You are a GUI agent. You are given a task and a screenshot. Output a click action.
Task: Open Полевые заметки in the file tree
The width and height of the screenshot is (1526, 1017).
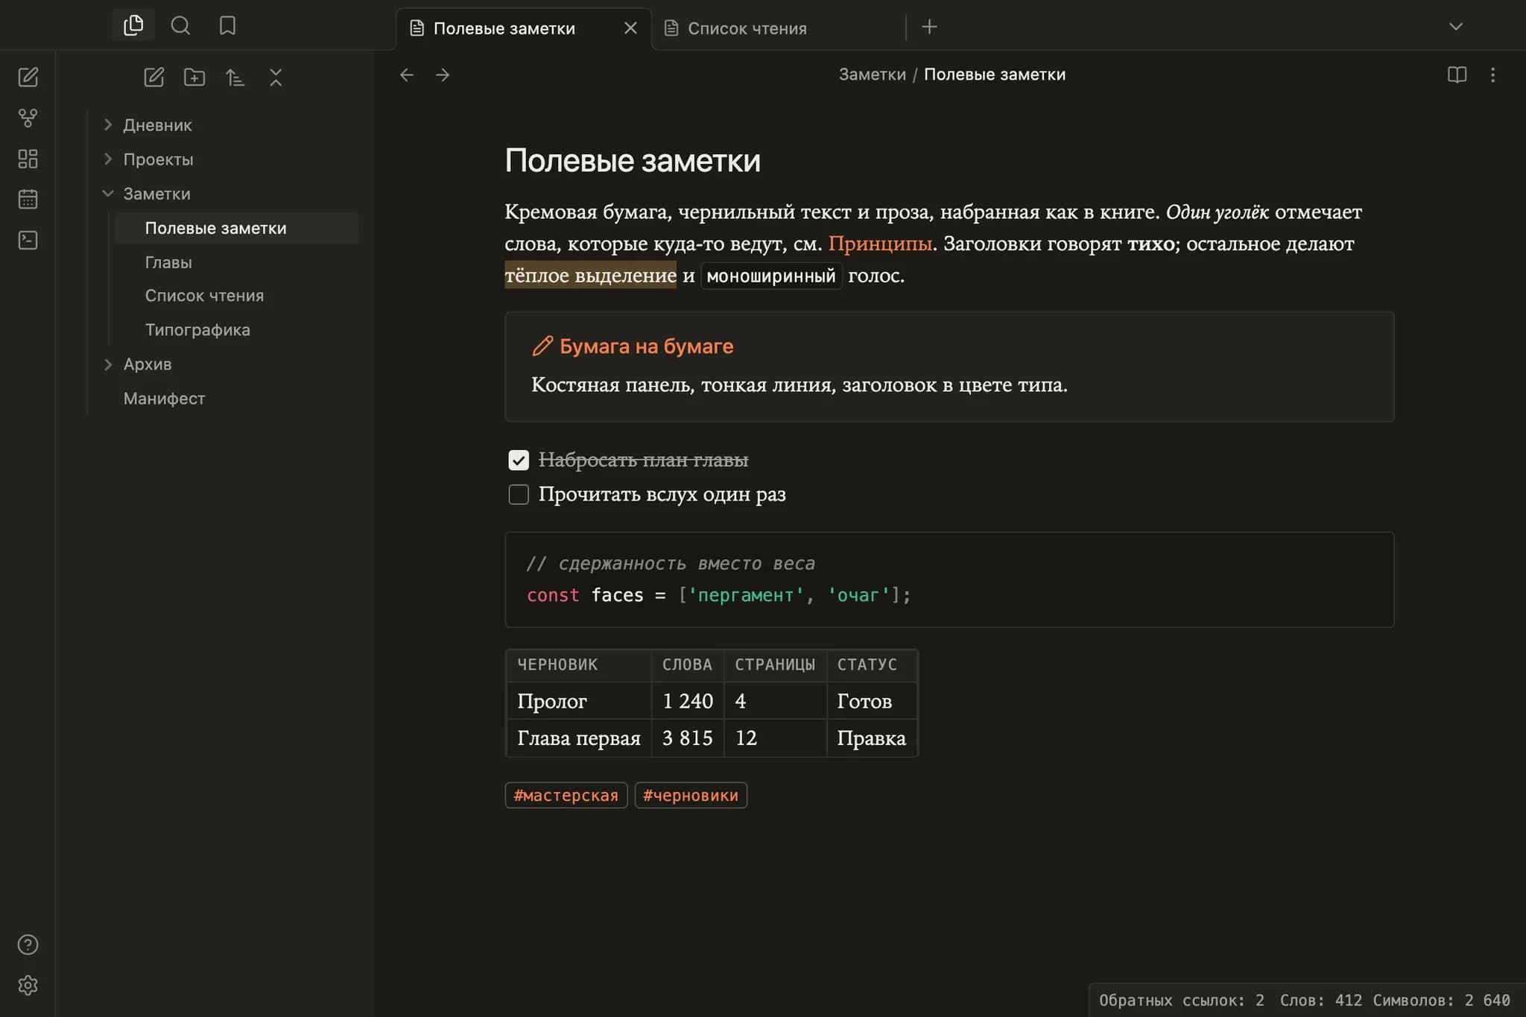pyautogui.click(x=236, y=228)
